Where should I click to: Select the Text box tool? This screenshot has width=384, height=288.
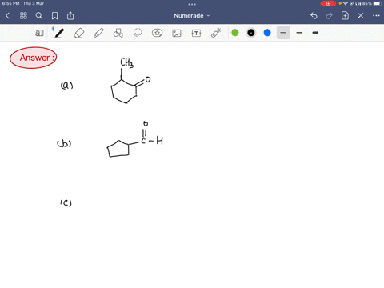196,33
